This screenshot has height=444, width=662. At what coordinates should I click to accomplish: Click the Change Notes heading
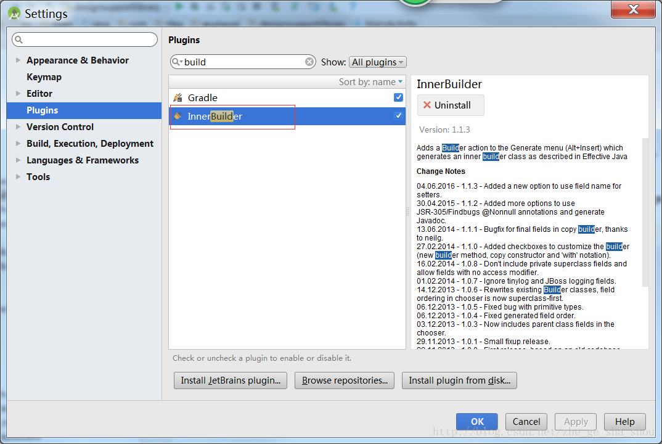click(441, 171)
